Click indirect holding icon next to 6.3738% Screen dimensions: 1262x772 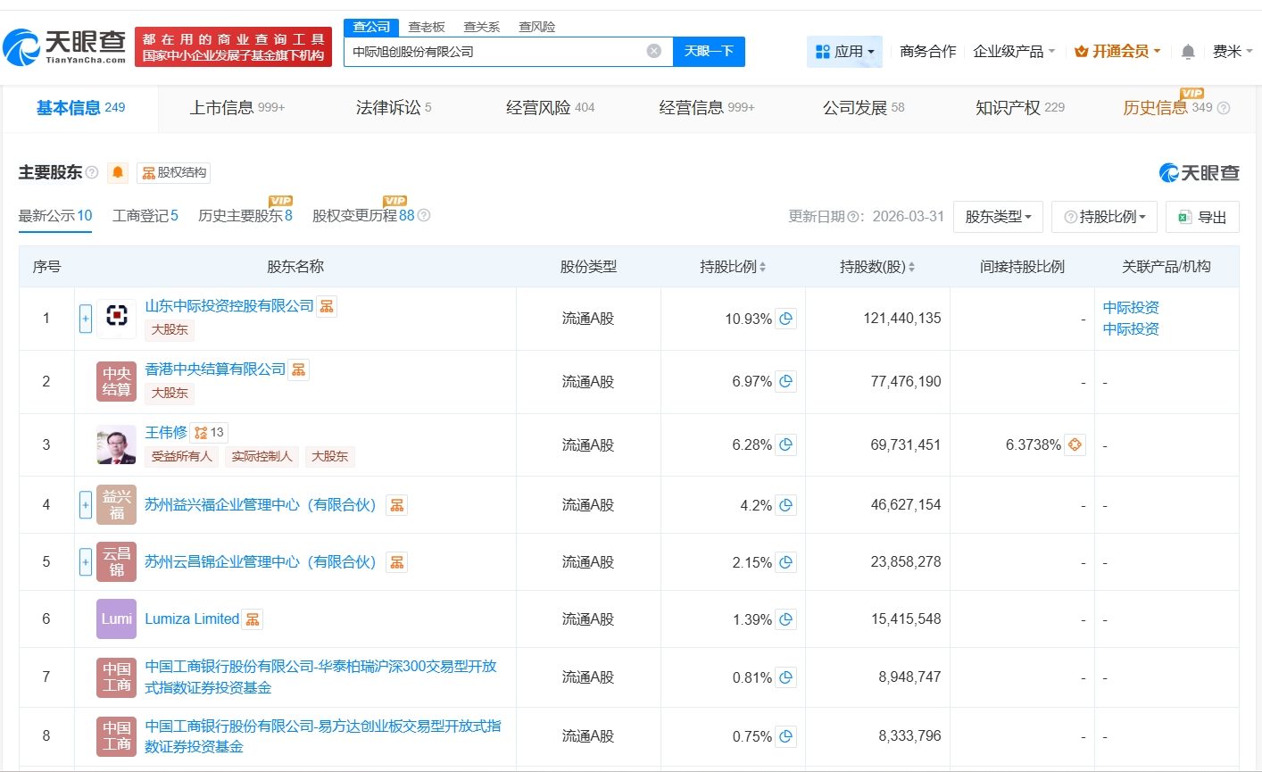tap(1075, 444)
